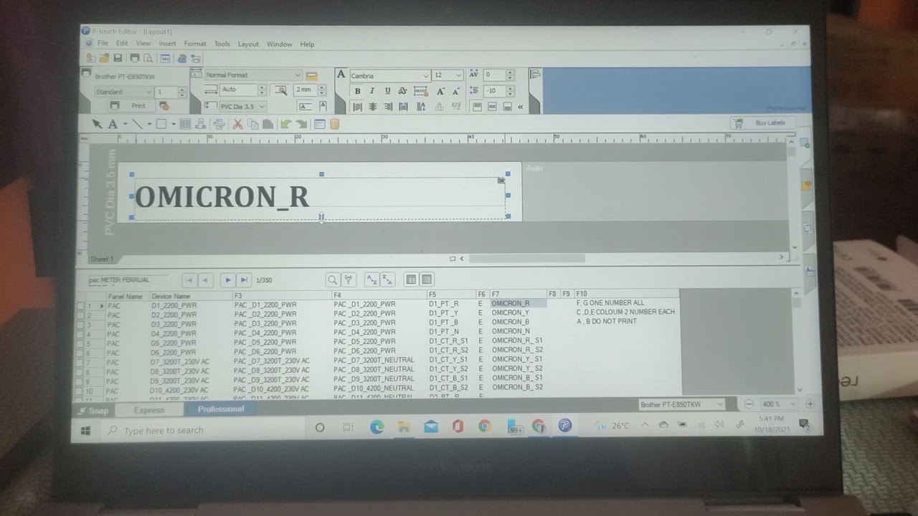Image resolution: width=918 pixels, height=516 pixels.
Task: Go to first database record
Action: pyautogui.click(x=189, y=280)
